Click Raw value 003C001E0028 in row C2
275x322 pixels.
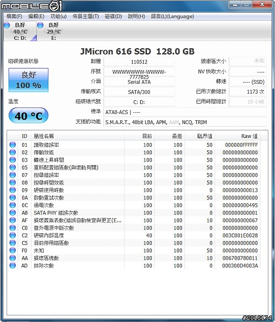click(x=240, y=235)
